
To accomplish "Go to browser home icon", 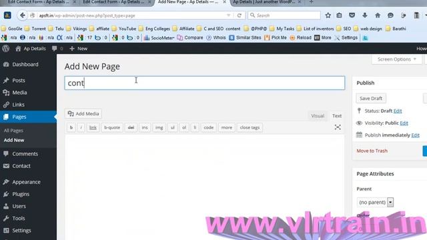I will pyautogui.click(x=378, y=15).
